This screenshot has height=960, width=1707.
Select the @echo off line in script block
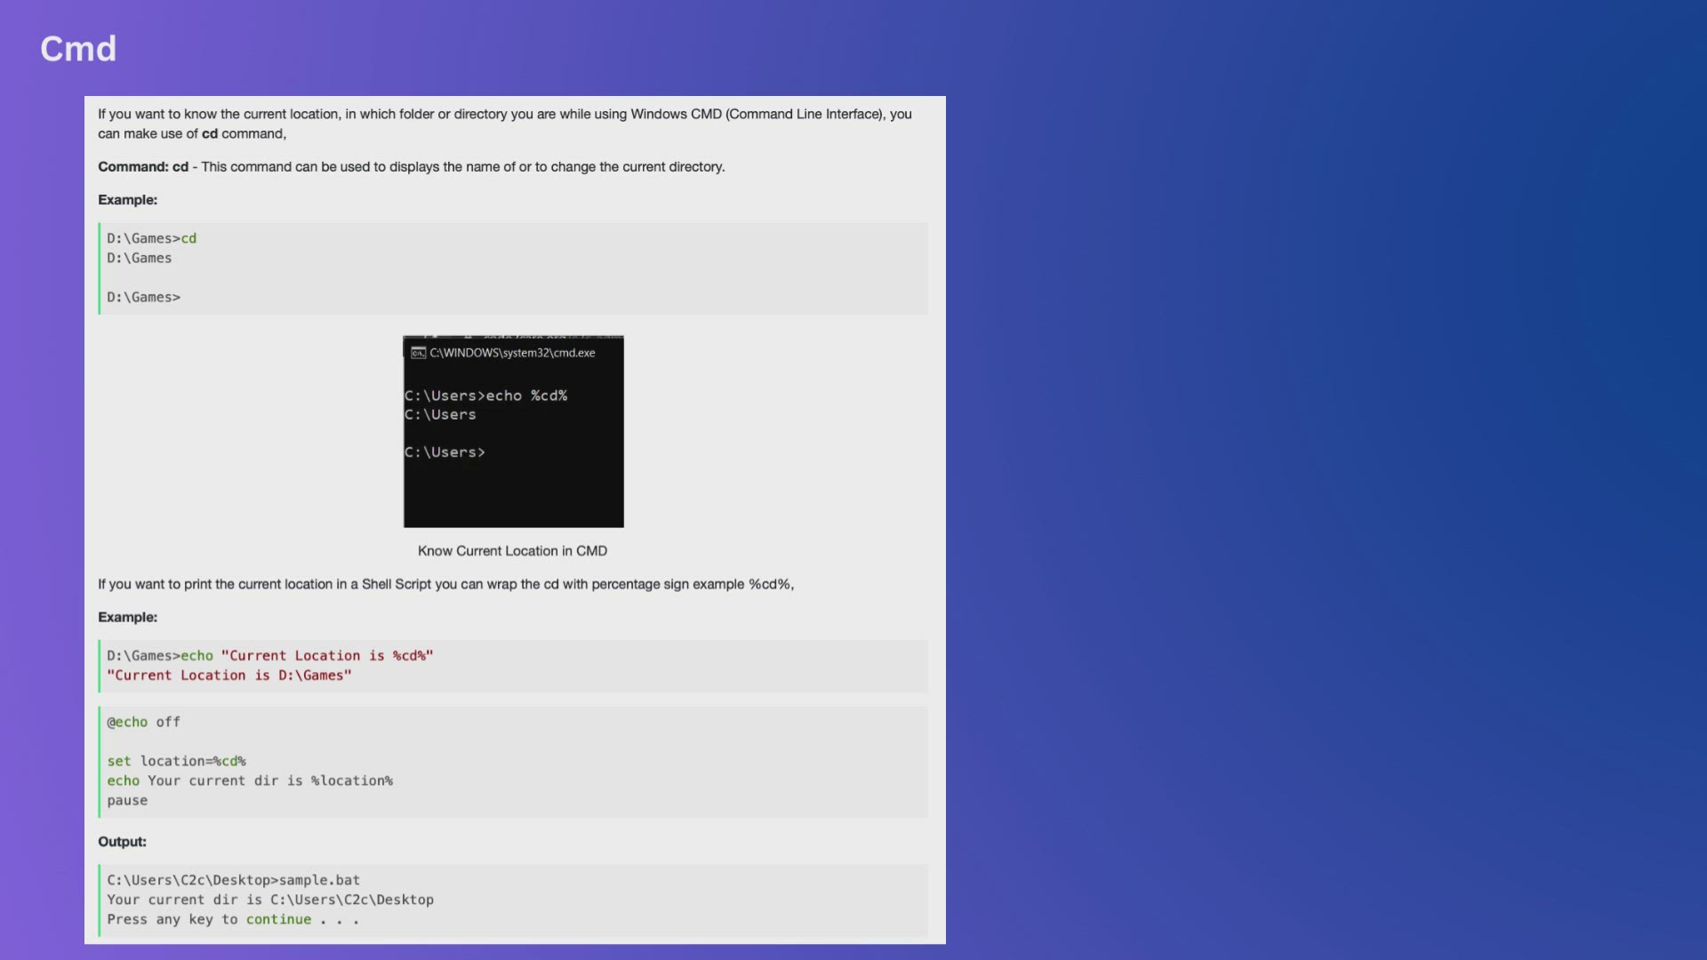tap(143, 722)
